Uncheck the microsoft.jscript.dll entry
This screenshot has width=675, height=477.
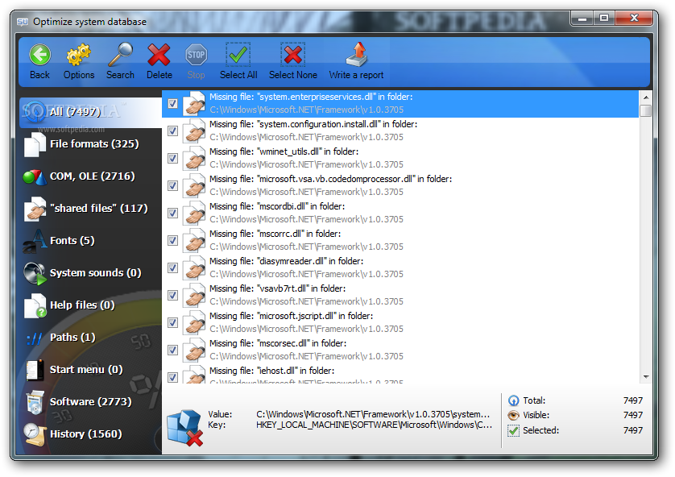[172, 322]
